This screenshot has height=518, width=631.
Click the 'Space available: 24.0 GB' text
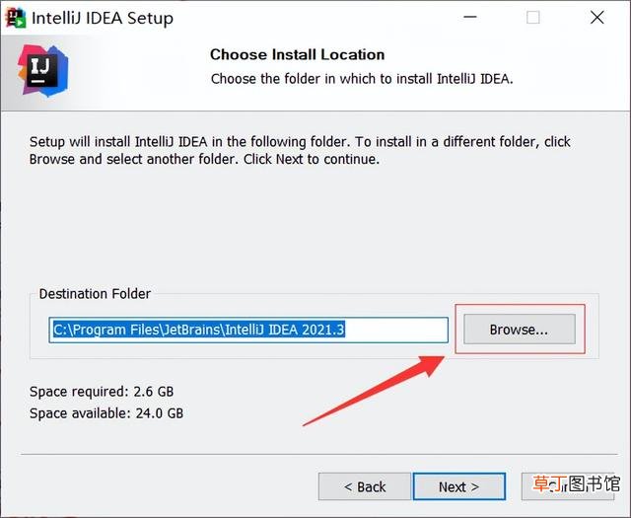[106, 413]
